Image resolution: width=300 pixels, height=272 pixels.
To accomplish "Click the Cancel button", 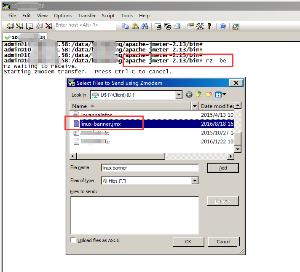I will coord(223,242).
